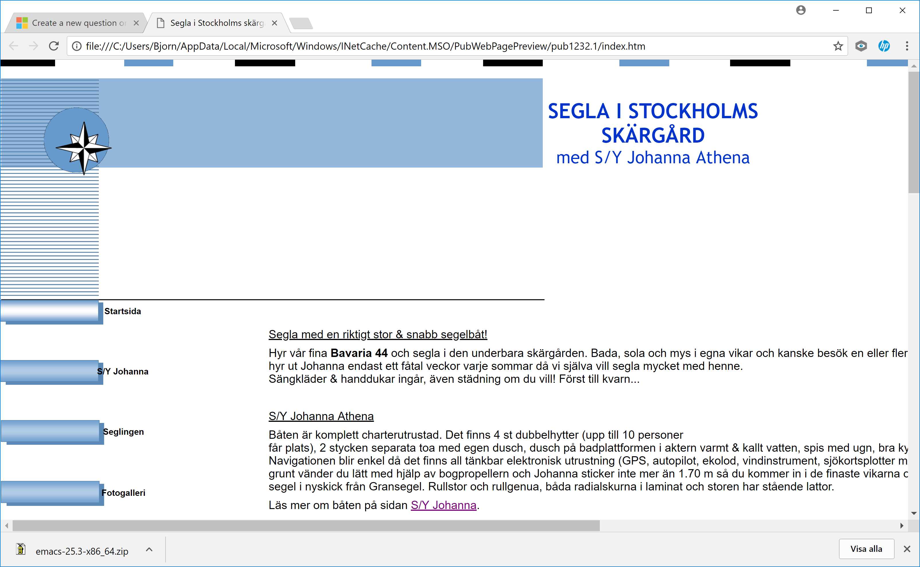920x567 pixels.
Task: Open the eye-shaped extension icon
Action: (x=861, y=46)
